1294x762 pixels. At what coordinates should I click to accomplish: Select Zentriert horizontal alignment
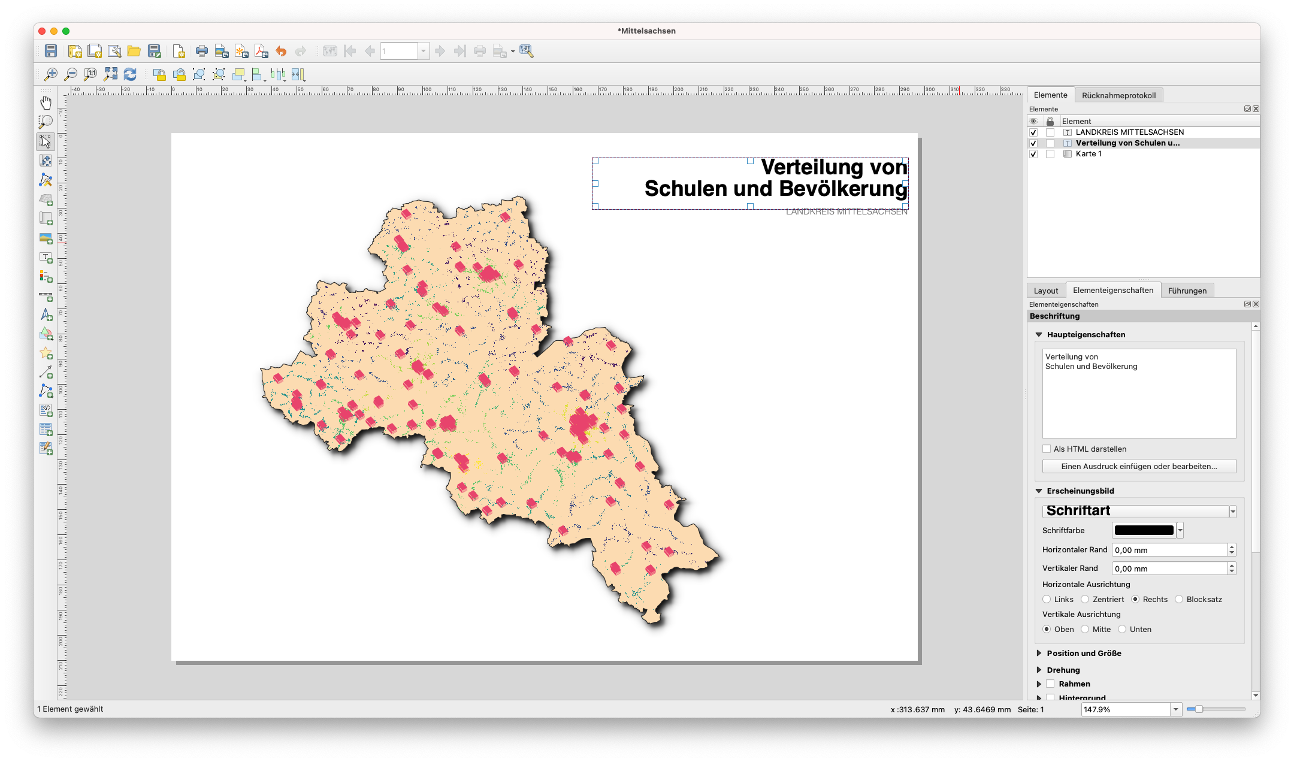pos(1085,599)
